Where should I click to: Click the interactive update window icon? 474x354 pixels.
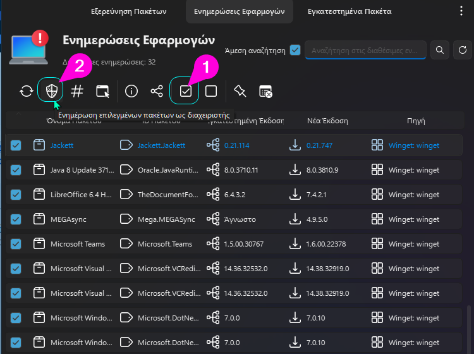pyautogui.click(x=102, y=91)
